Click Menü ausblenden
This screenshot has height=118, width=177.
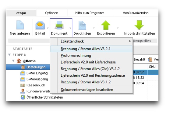click(136, 13)
